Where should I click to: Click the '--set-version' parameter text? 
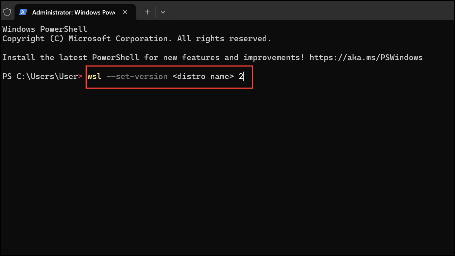137,76
